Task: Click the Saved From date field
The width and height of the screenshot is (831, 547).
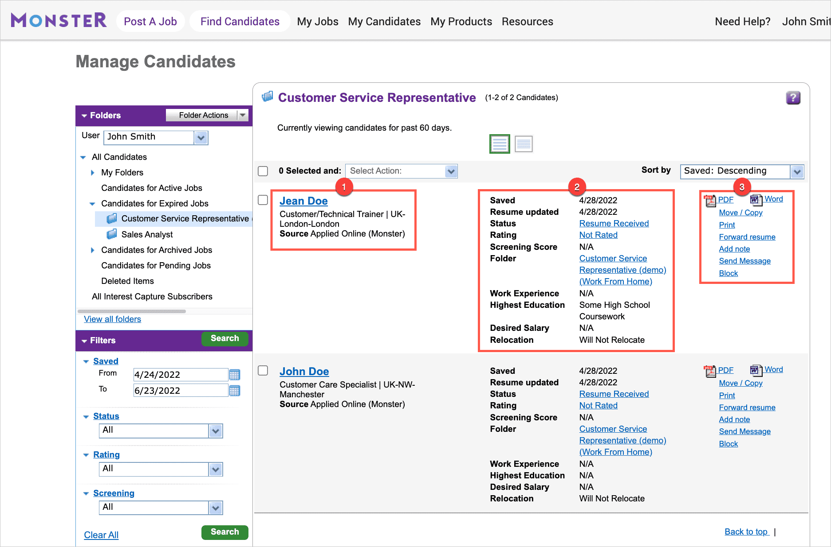Action: (x=180, y=375)
